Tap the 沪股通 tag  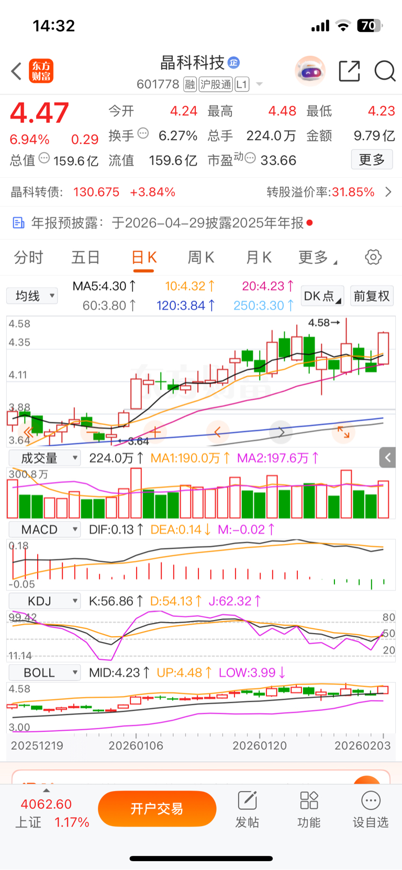[x=216, y=84]
